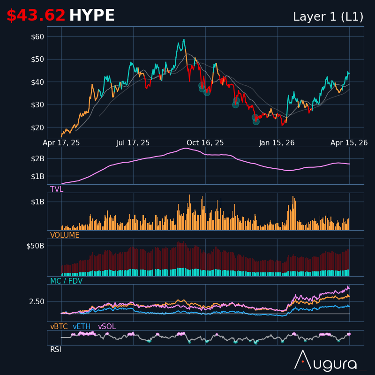Toggle the vBTC legend entry

(59, 327)
